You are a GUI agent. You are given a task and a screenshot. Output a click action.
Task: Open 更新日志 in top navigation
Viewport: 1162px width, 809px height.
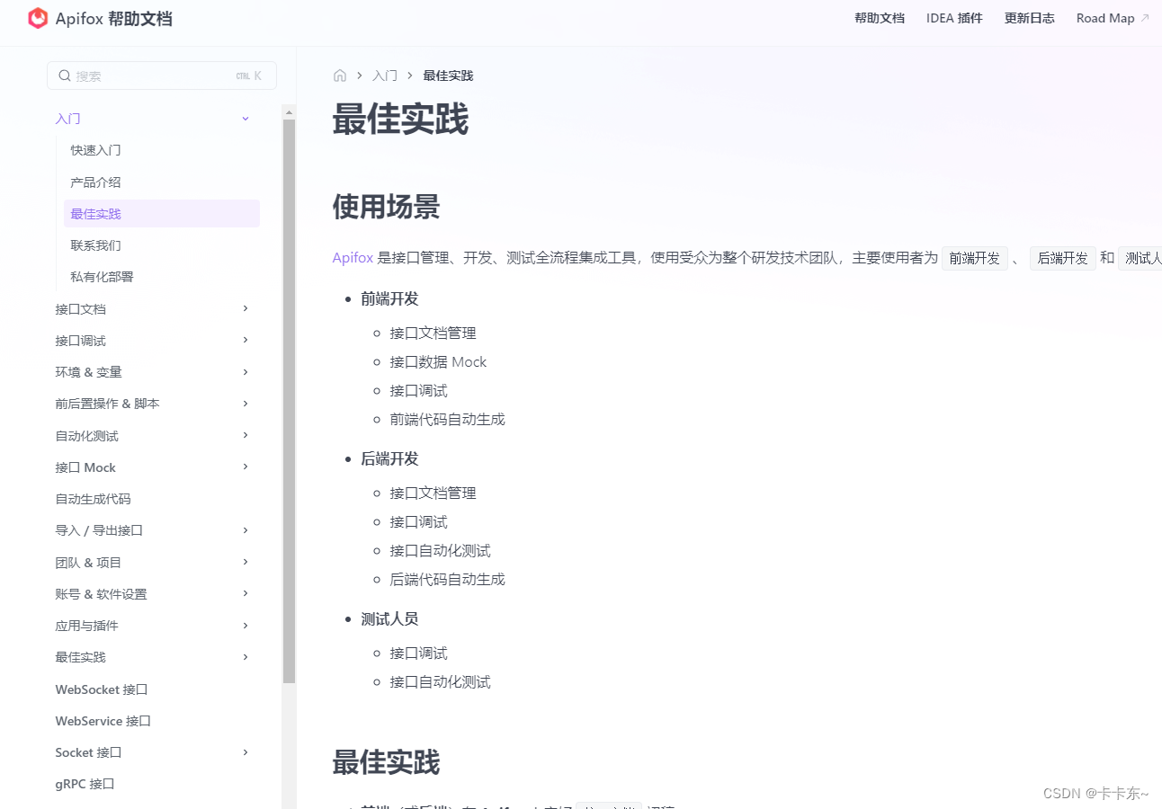(x=1030, y=18)
